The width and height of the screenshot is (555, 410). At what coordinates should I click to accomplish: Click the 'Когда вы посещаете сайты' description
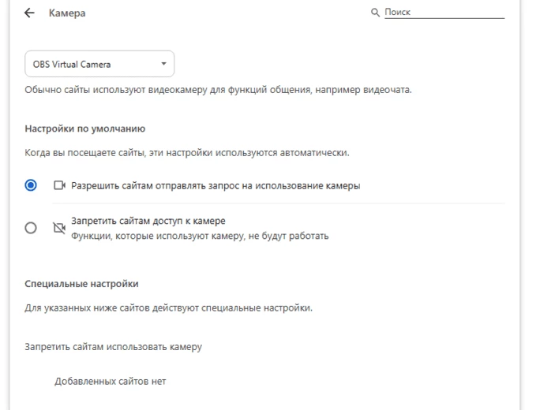(187, 153)
